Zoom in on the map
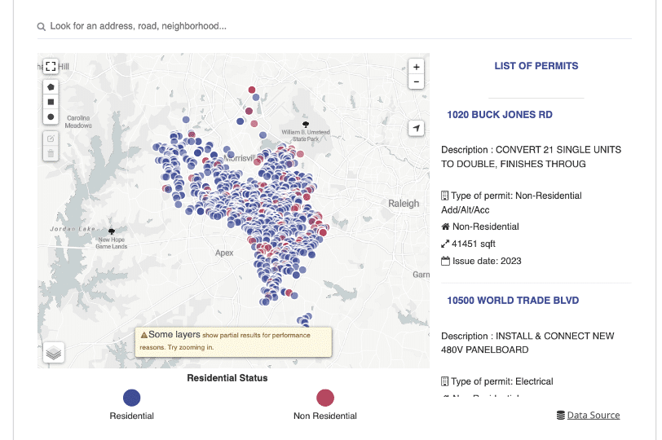 tap(417, 67)
